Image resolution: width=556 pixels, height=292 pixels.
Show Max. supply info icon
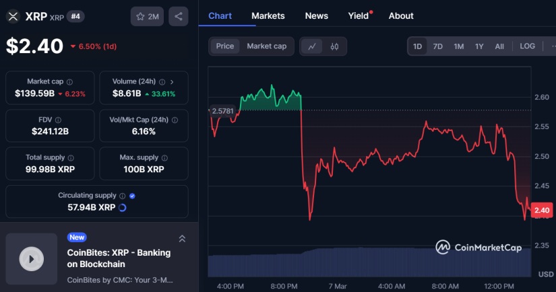[164, 158]
